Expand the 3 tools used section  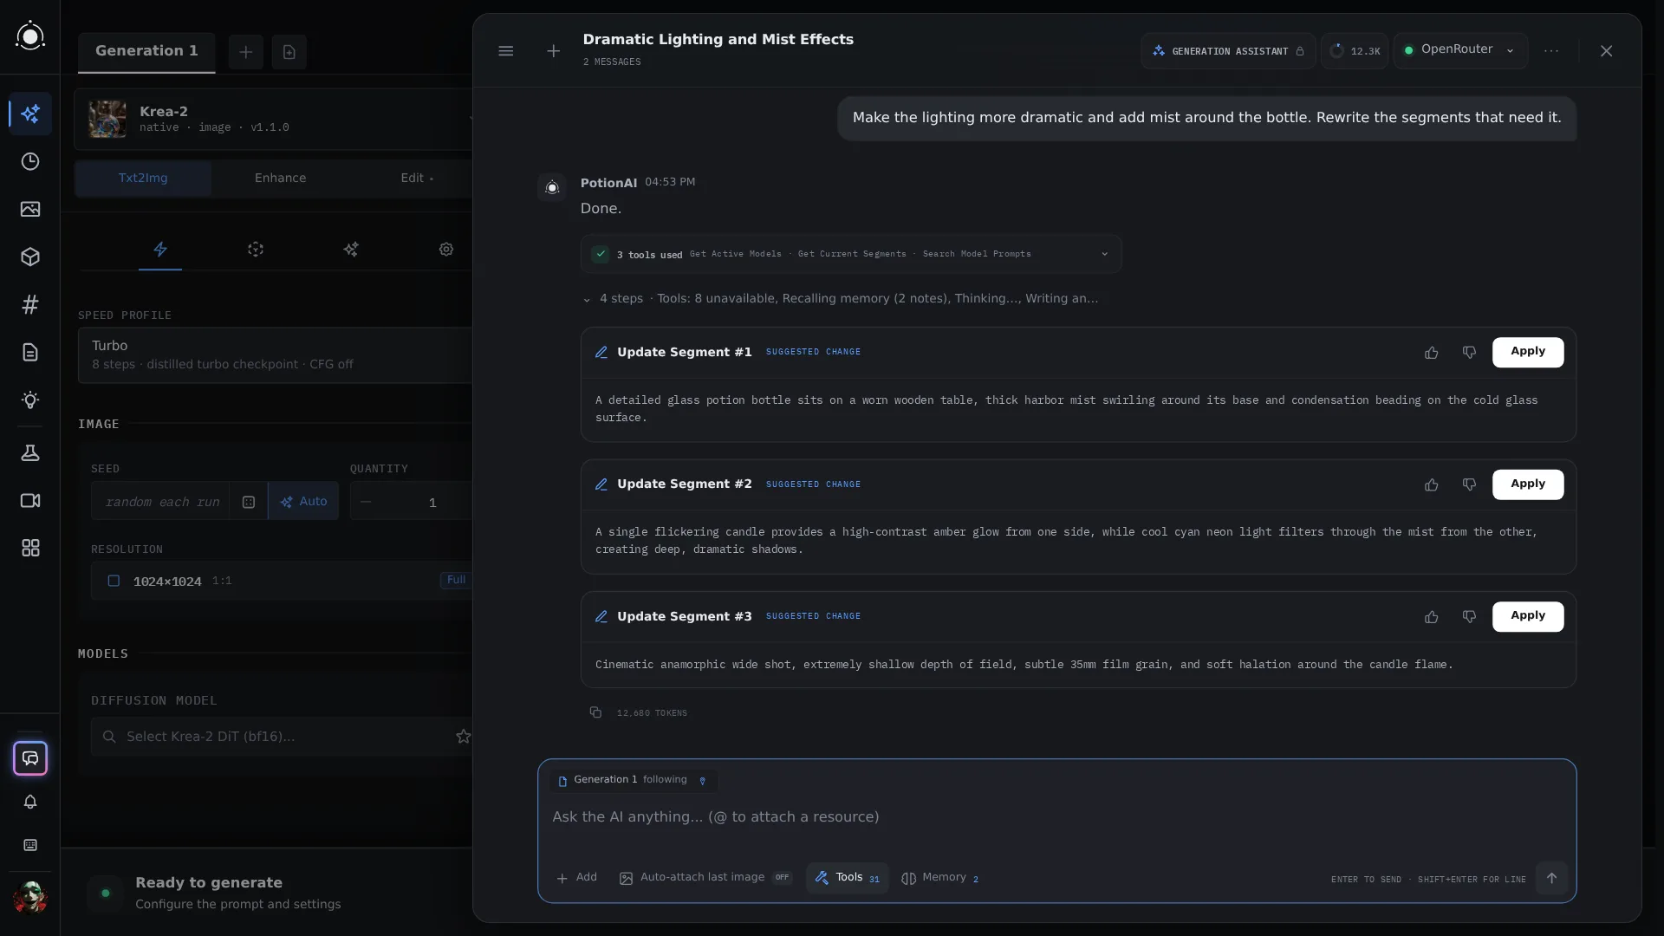[x=851, y=254]
